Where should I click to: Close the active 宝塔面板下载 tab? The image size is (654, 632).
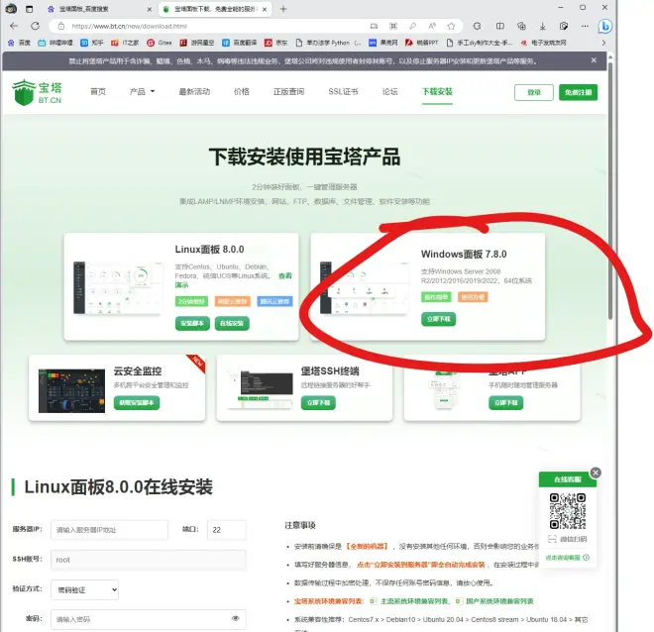point(265,9)
